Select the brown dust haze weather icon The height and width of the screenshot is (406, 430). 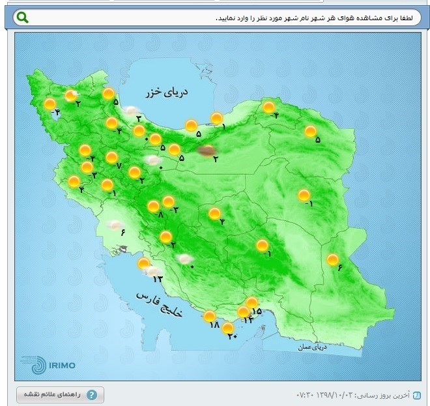[207, 151]
